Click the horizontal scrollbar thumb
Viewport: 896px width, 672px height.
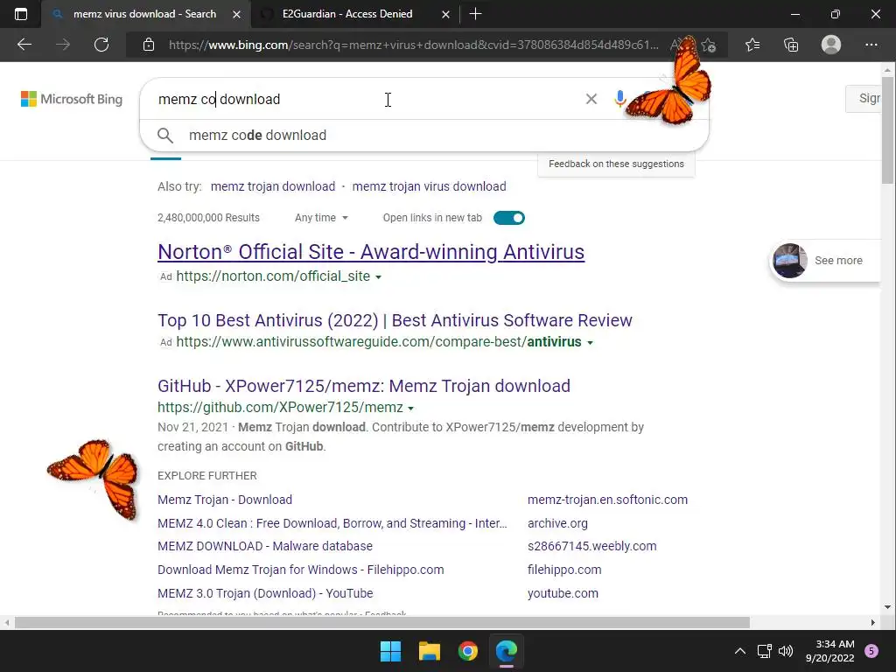pyautogui.click(x=381, y=622)
